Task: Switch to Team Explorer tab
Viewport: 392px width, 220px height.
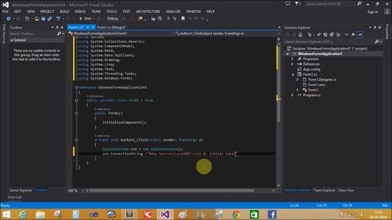Action: coord(324,190)
